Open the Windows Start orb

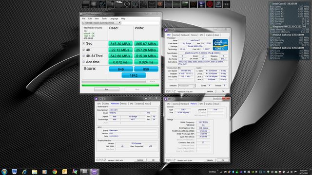click(x=4, y=172)
